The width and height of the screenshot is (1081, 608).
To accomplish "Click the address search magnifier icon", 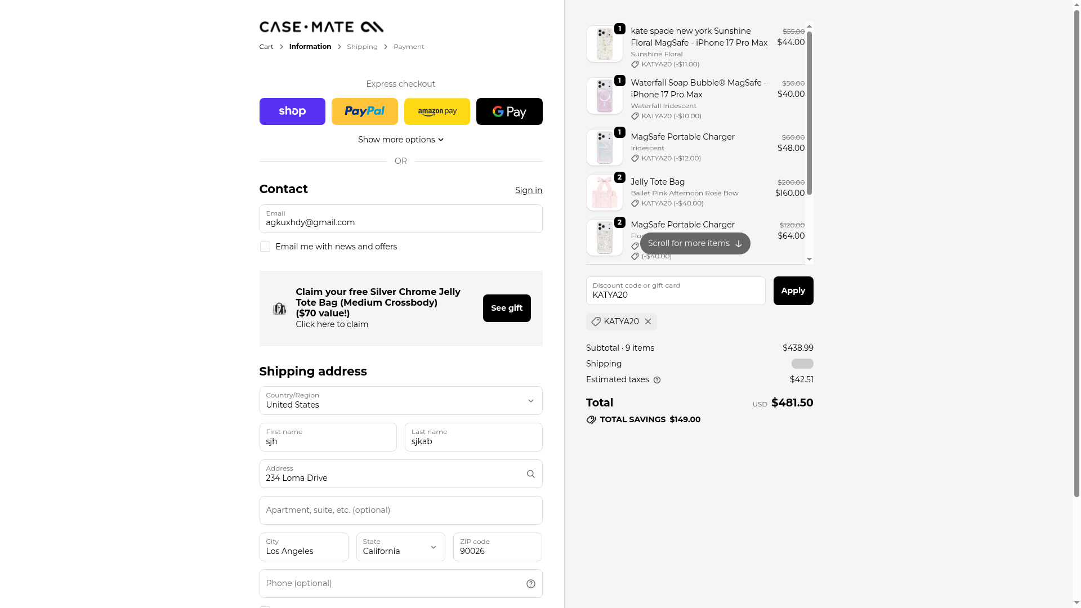I will [x=530, y=474].
